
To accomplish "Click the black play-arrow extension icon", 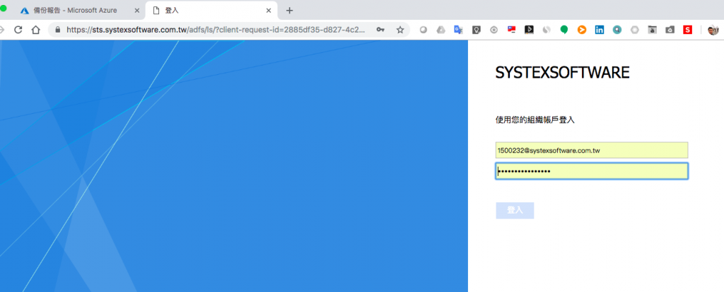I will click(x=529, y=30).
